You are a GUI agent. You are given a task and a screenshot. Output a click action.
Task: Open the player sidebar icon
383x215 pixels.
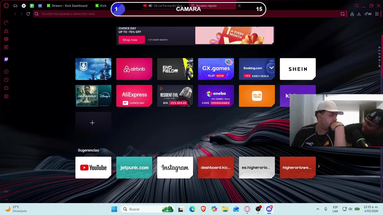coord(6,72)
